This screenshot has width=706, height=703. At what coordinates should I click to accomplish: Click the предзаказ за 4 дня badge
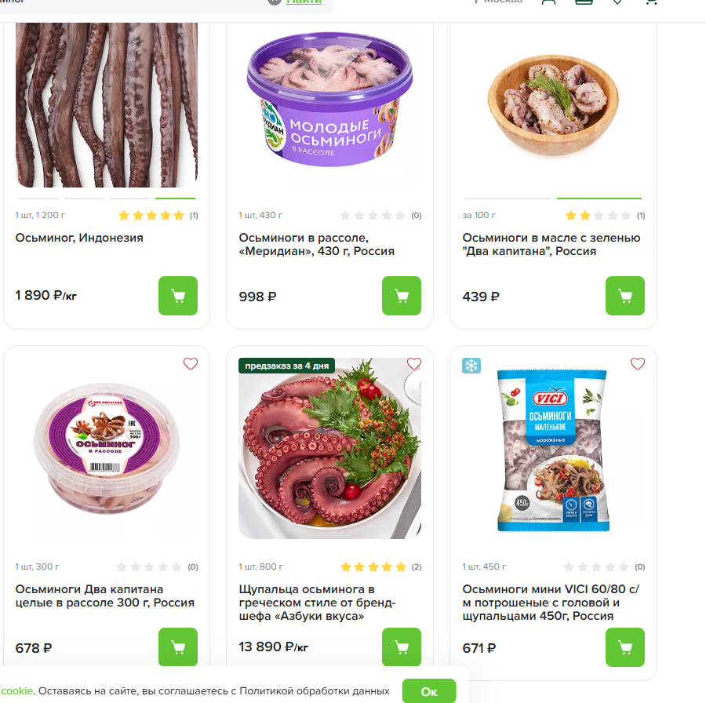coord(287,366)
